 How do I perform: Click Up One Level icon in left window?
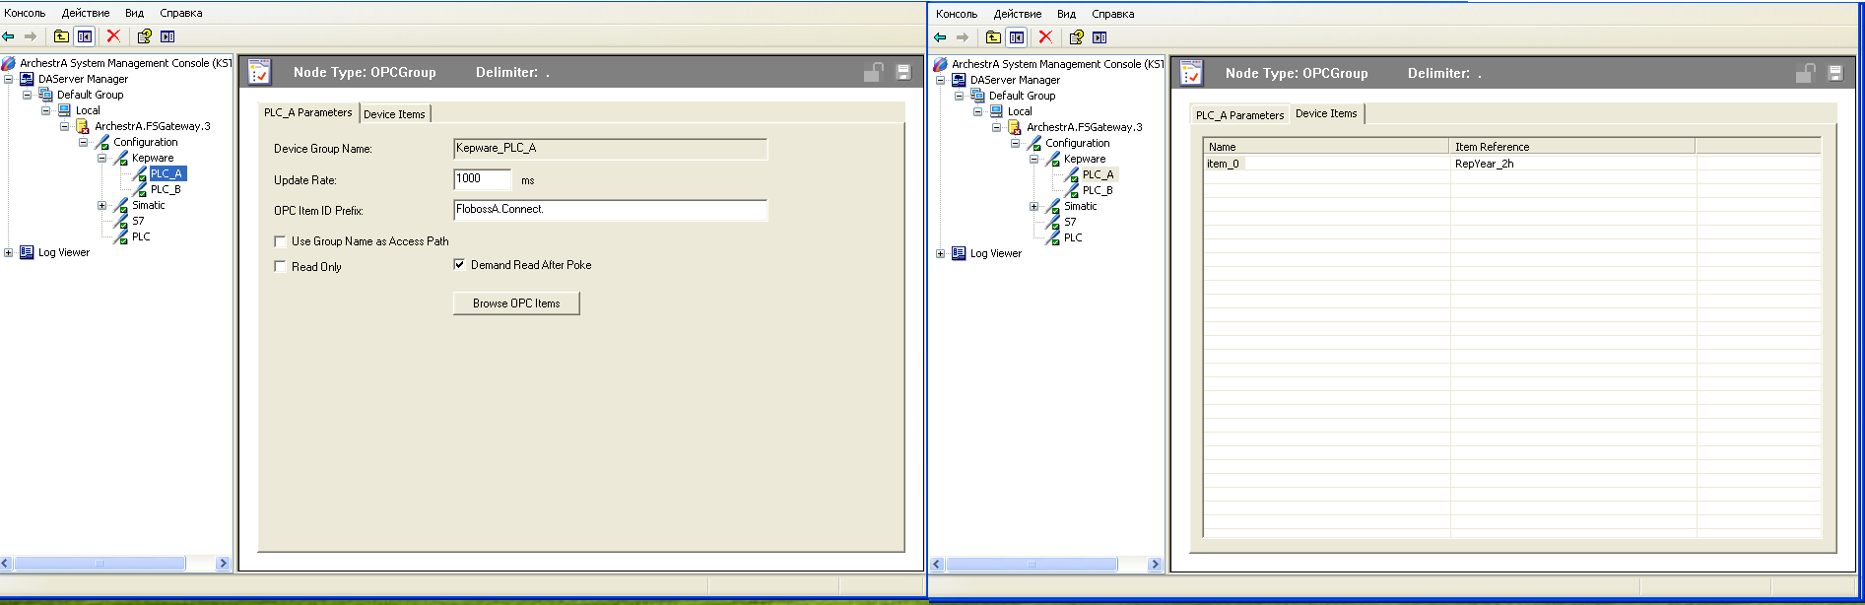61,36
